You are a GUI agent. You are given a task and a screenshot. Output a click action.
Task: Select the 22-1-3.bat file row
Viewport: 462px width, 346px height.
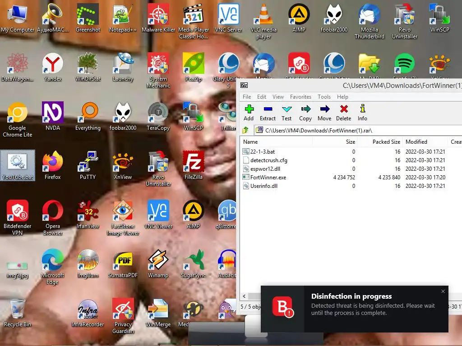[351, 151]
